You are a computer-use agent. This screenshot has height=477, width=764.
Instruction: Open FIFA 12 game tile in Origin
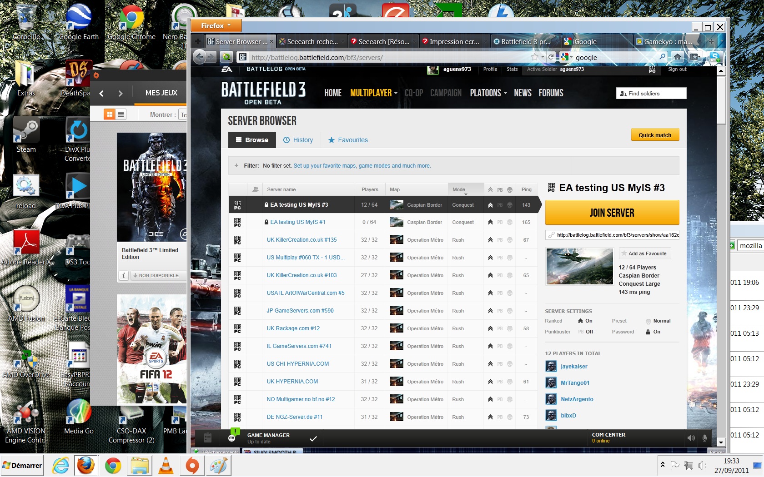click(x=152, y=349)
